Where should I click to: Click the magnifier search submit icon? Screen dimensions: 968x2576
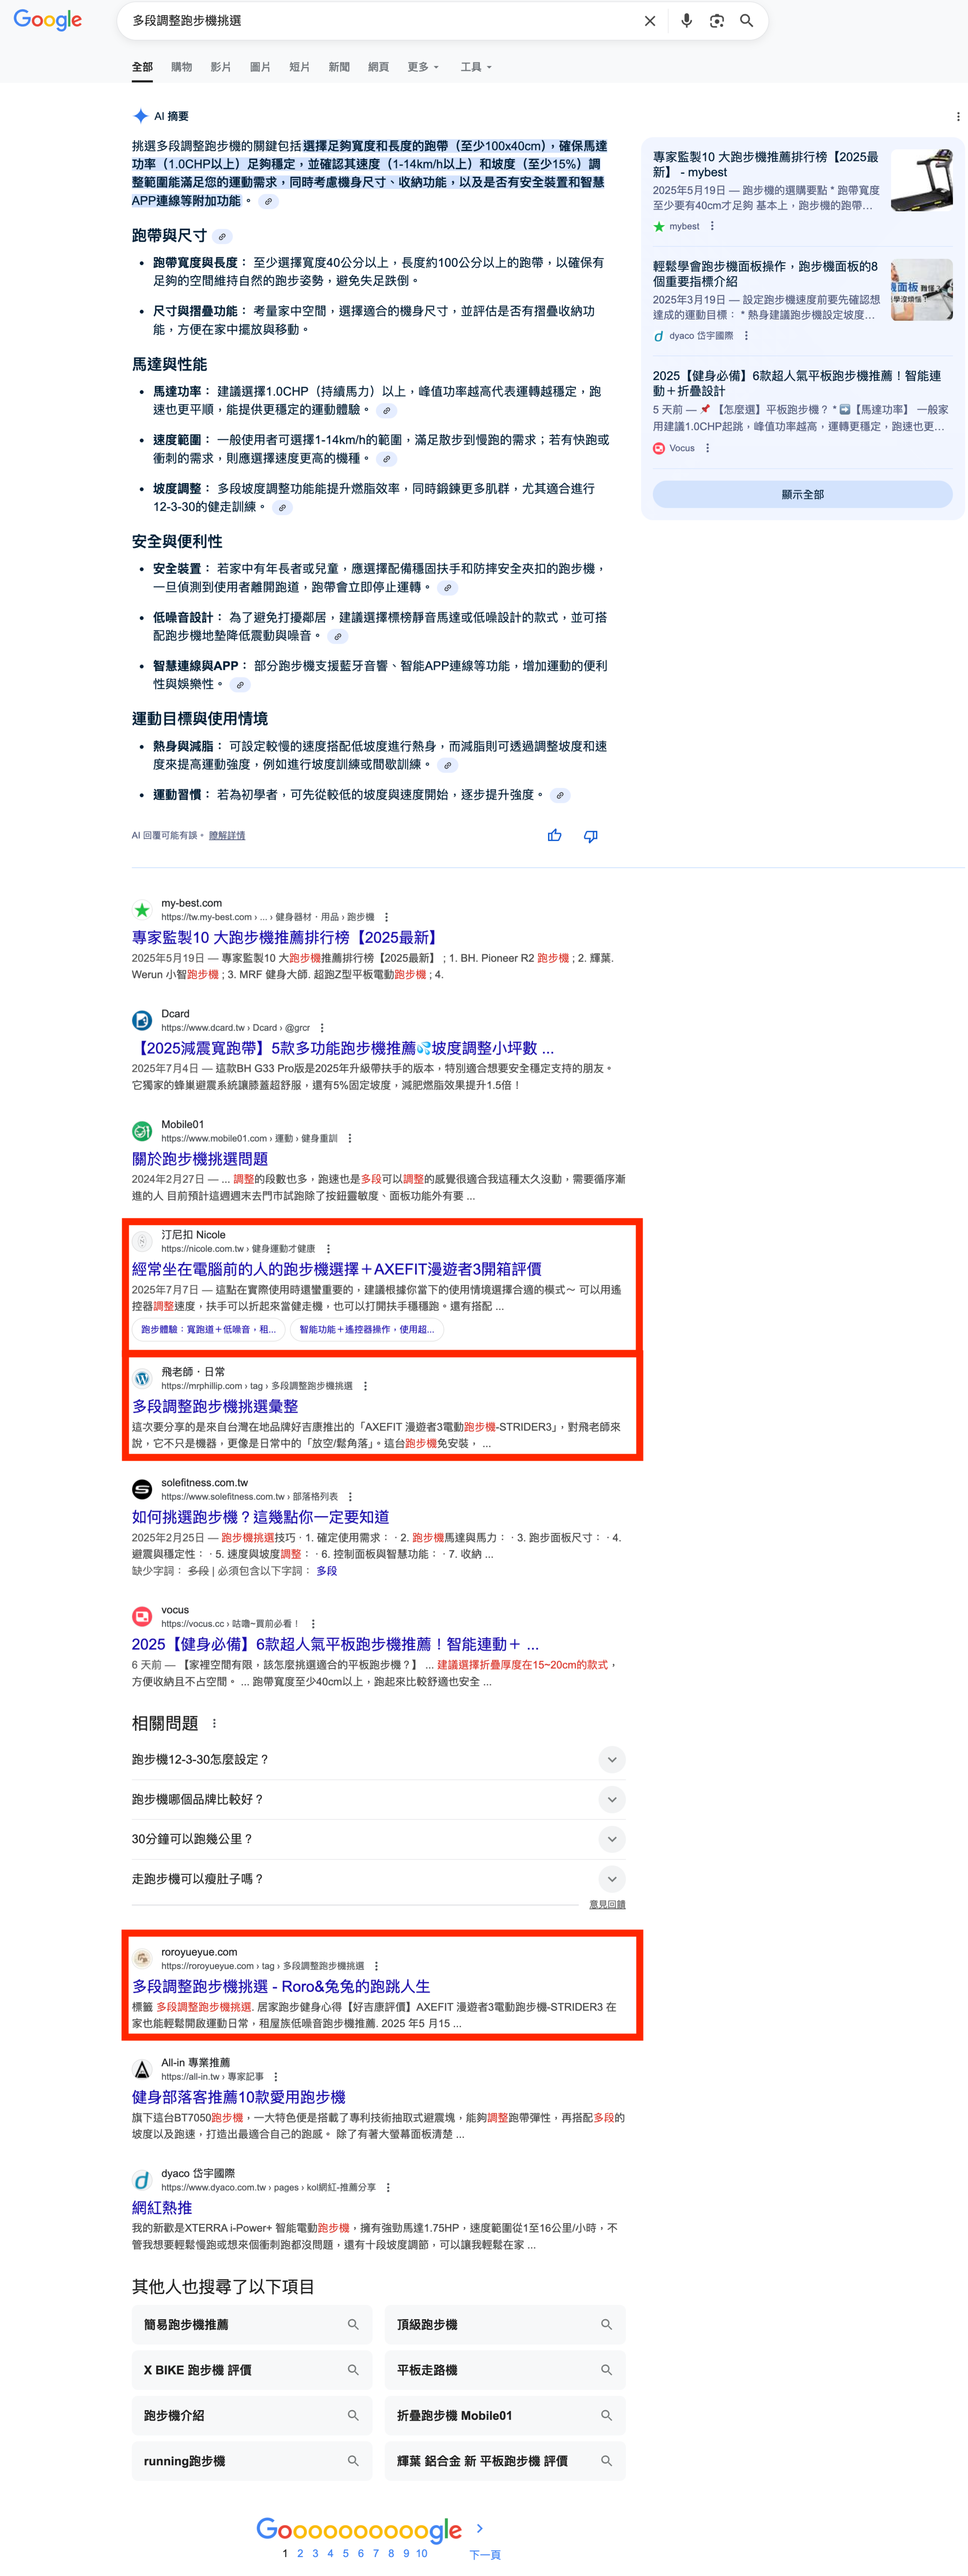click(746, 21)
